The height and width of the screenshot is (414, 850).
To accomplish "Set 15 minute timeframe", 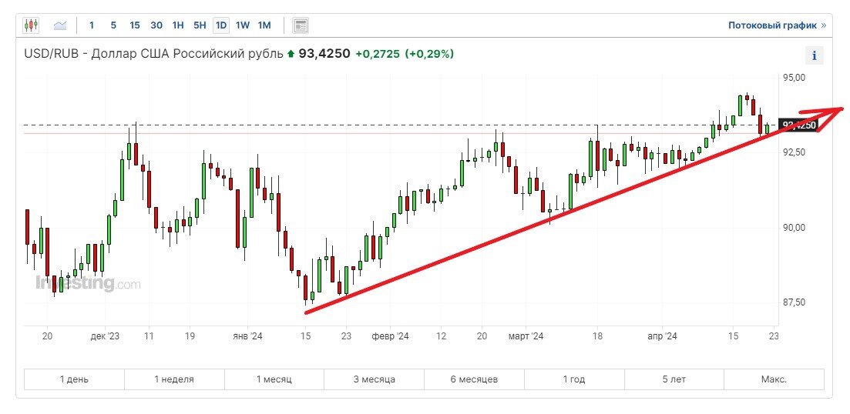I will pyautogui.click(x=135, y=25).
